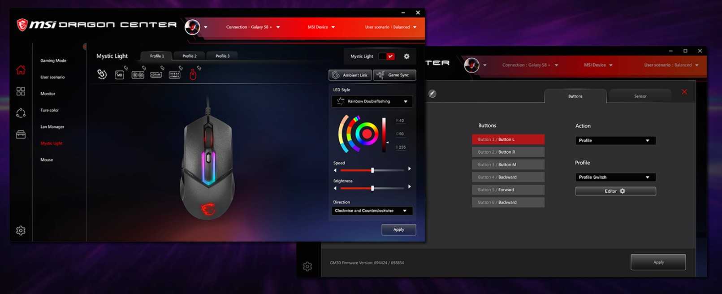Adjust the Brightness slider handle
The height and width of the screenshot is (294, 722).
click(x=372, y=188)
